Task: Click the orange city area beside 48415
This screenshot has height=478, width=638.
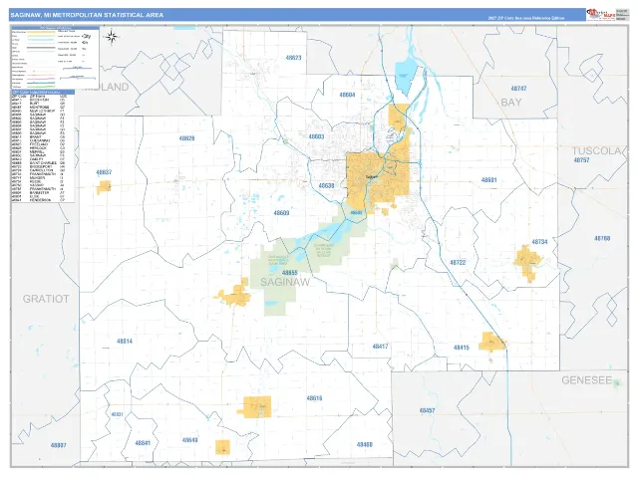Action: pos(491,342)
